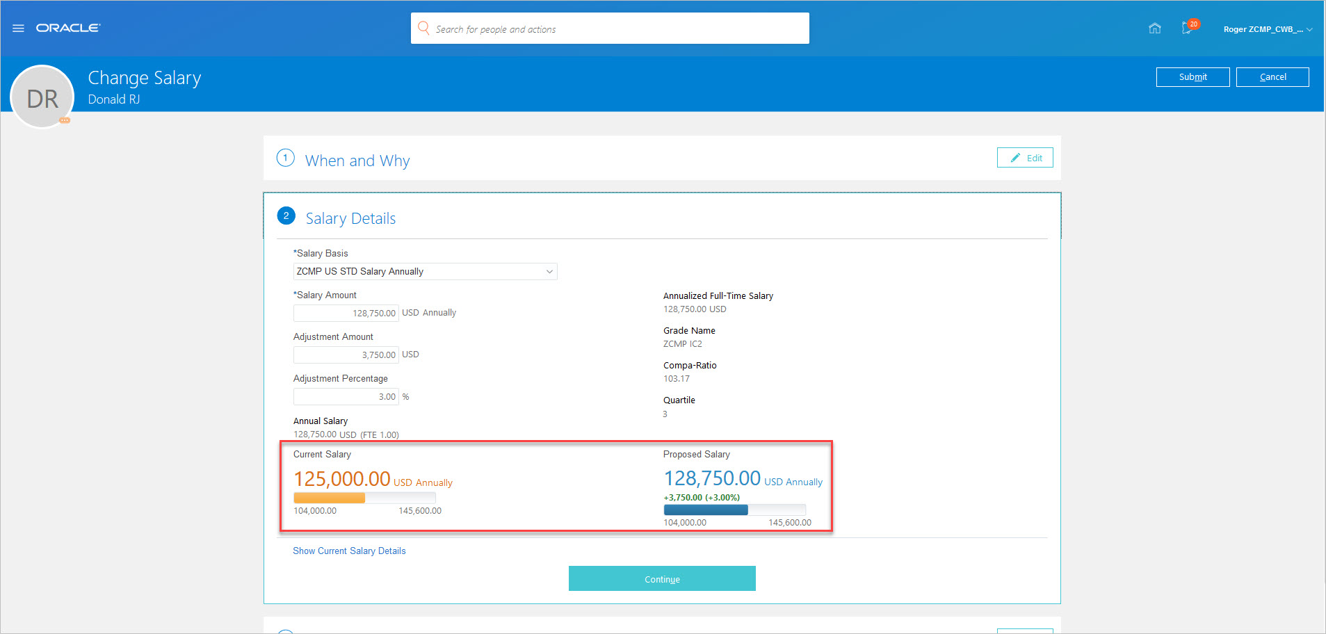Image resolution: width=1326 pixels, height=634 pixels.
Task: Open the When and Why section heading
Action: pyautogui.click(x=357, y=161)
